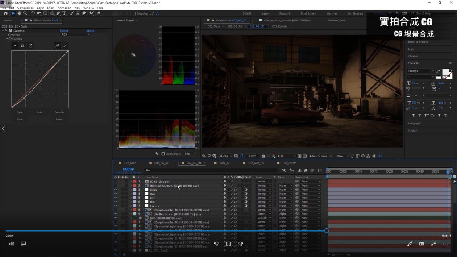
Task: Check the Clamp Signal box
Action: point(162,154)
